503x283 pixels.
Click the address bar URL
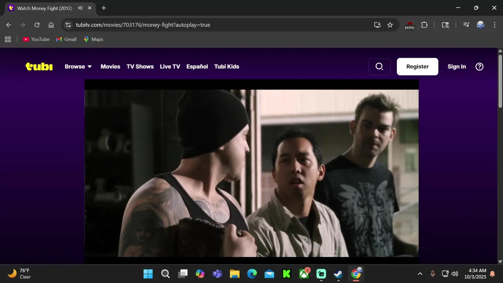tap(143, 25)
